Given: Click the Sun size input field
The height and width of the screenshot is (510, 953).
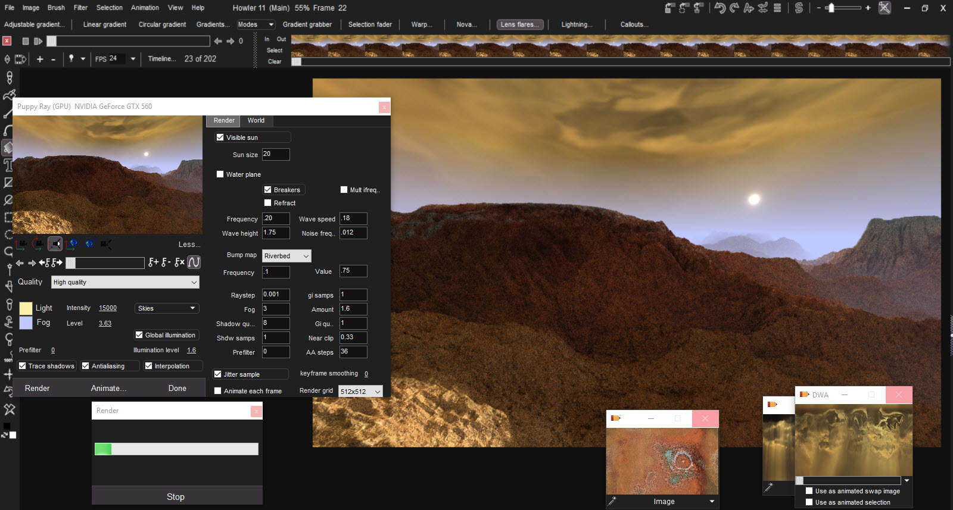Looking at the screenshot, I should (x=276, y=154).
